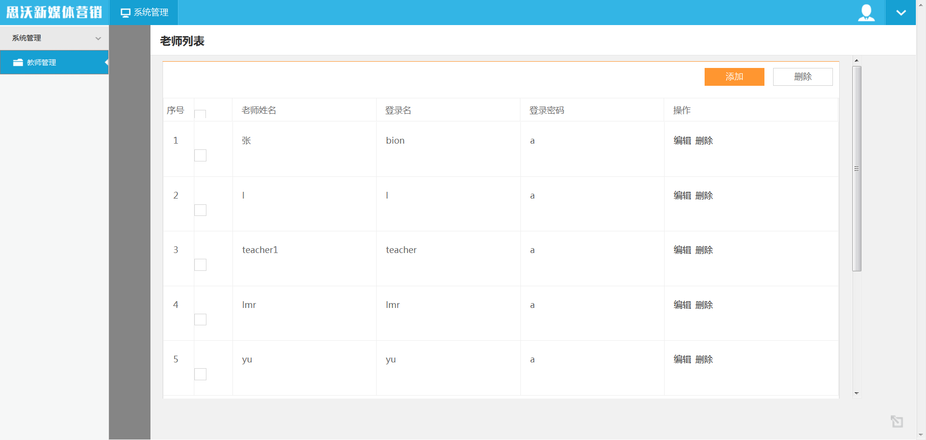Click the resize arrow icon at bottom right

(897, 422)
